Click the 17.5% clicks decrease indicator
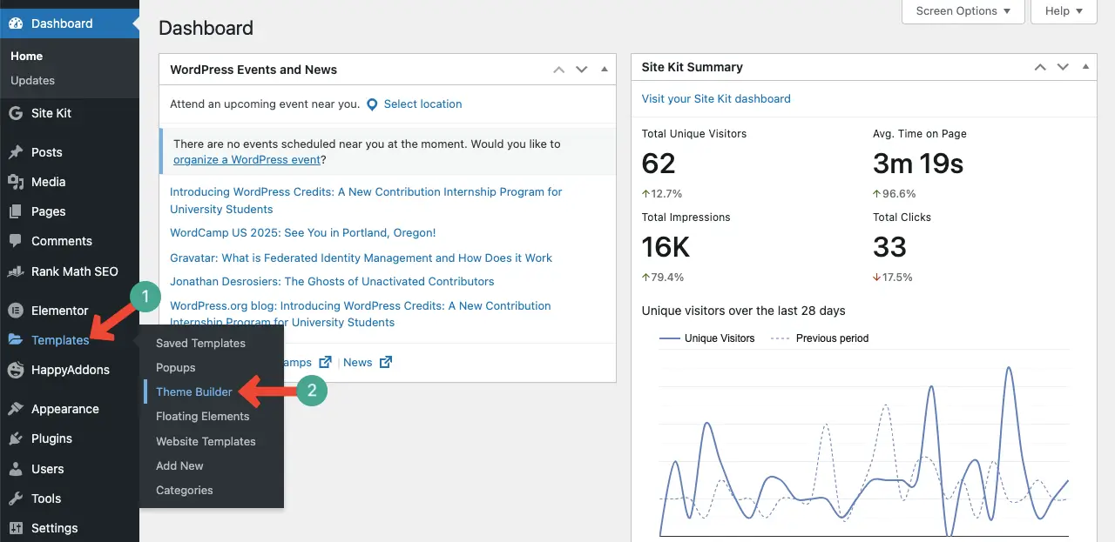This screenshot has width=1115, height=542. [x=893, y=278]
